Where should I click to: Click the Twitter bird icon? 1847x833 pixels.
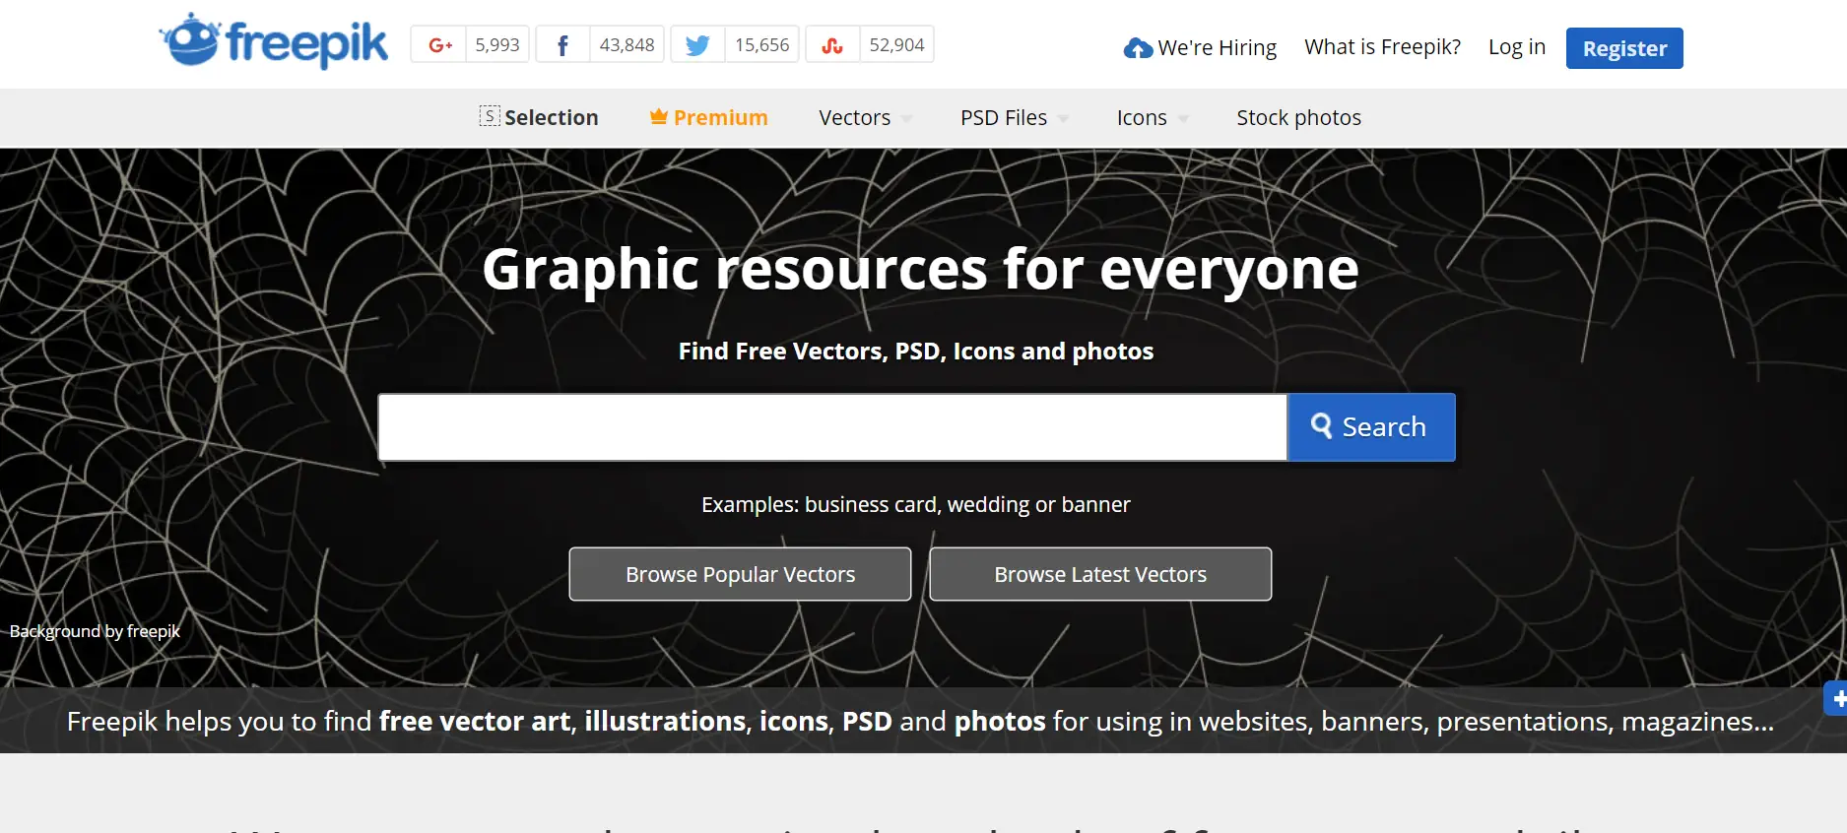point(697,45)
